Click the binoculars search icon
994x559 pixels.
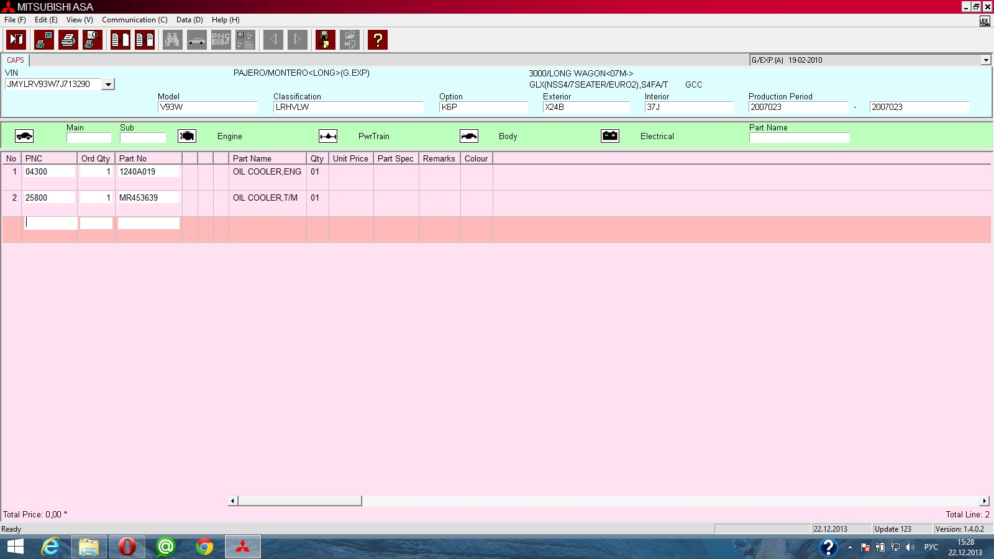(x=172, y=40)
